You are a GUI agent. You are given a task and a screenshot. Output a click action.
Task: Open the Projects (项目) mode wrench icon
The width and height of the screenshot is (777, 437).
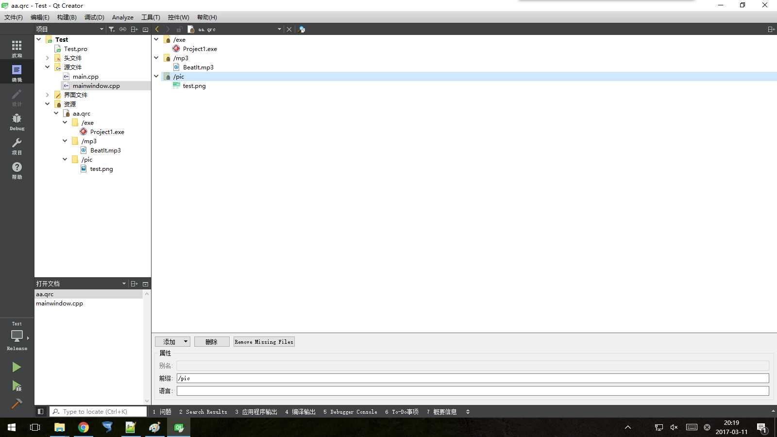pos(17,146)
